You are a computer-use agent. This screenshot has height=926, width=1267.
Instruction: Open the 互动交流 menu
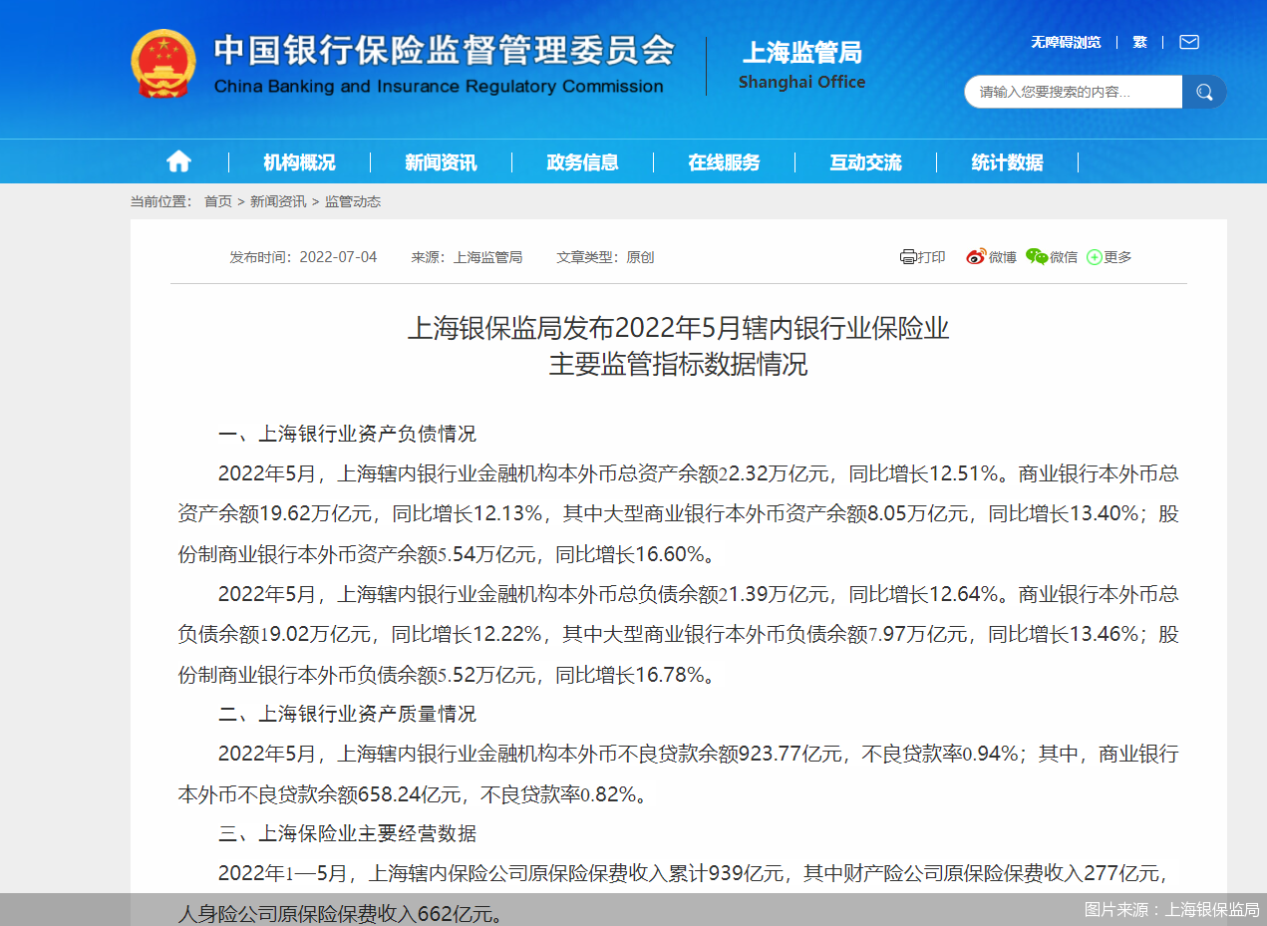tap(865, 160)
